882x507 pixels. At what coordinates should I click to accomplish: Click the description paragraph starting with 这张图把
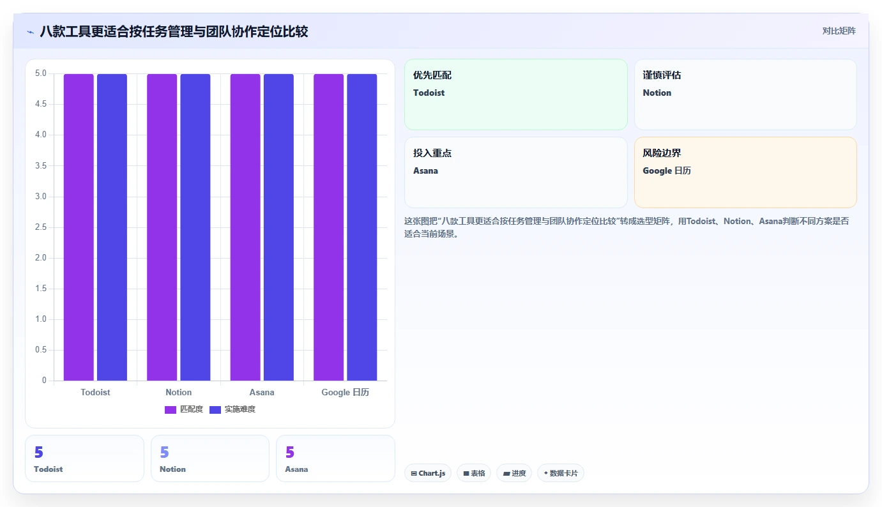(627, 227)
